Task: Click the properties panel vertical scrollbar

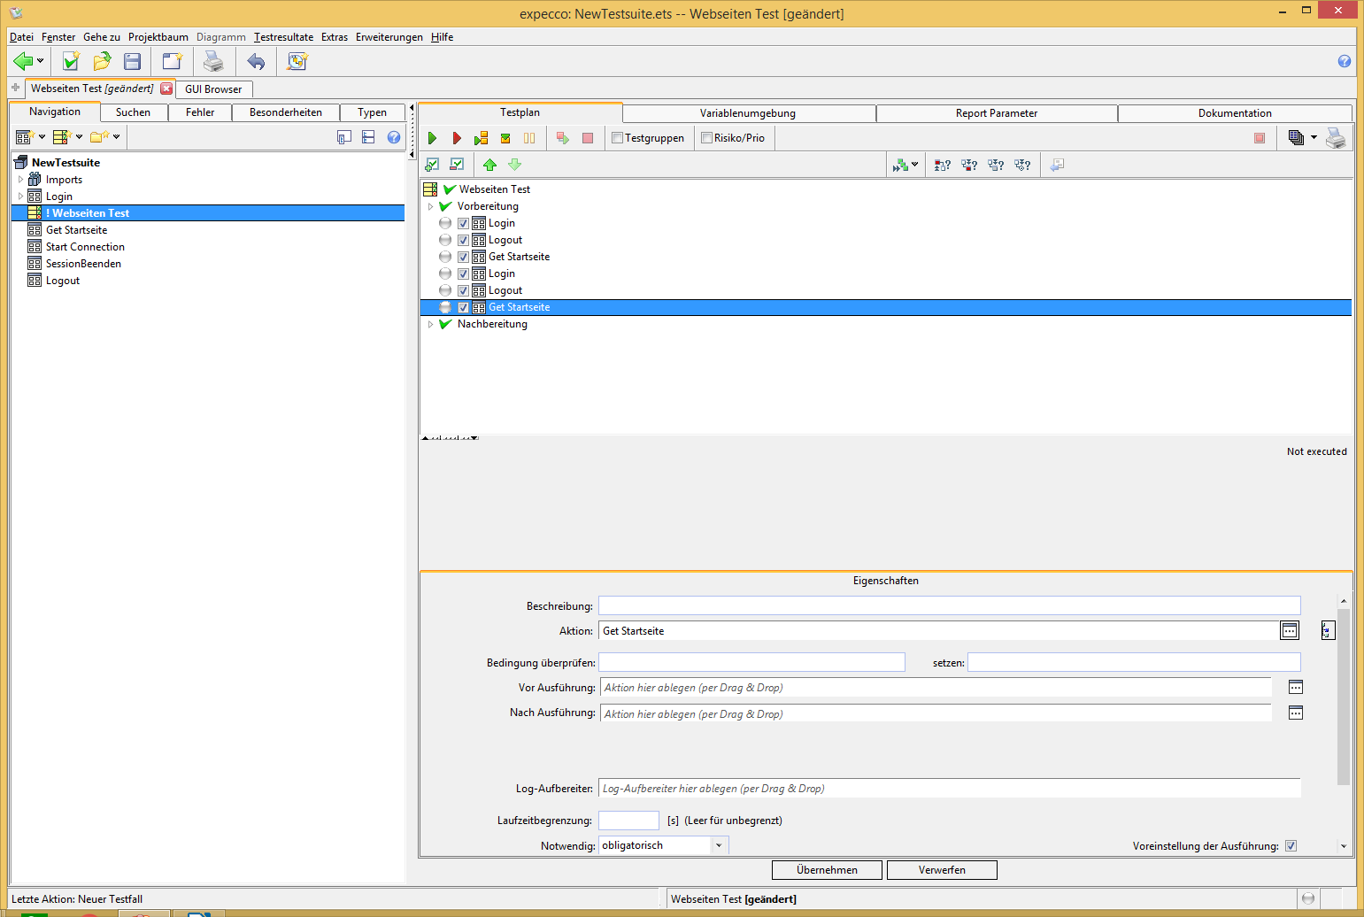Action: tap(1343, 697)
